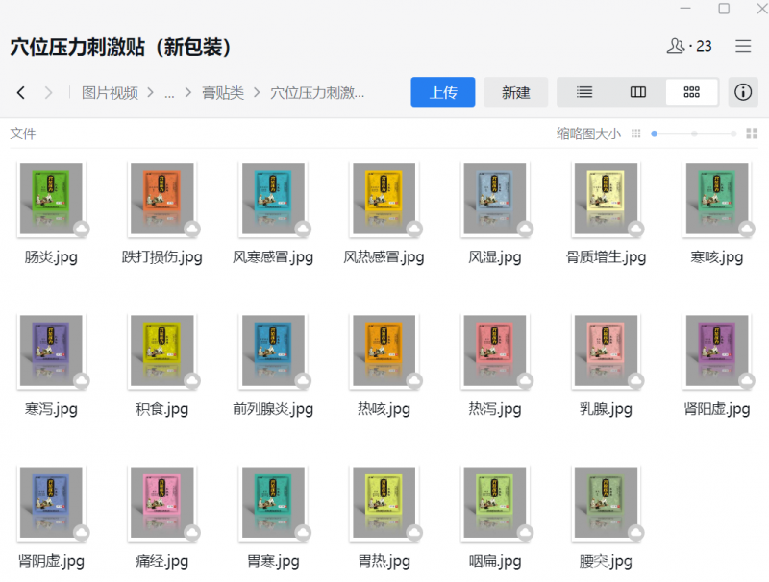Select 穴位压力刺激 breadcrumb item
This screenshot has width=769, height=582.
tap(317, 93)
